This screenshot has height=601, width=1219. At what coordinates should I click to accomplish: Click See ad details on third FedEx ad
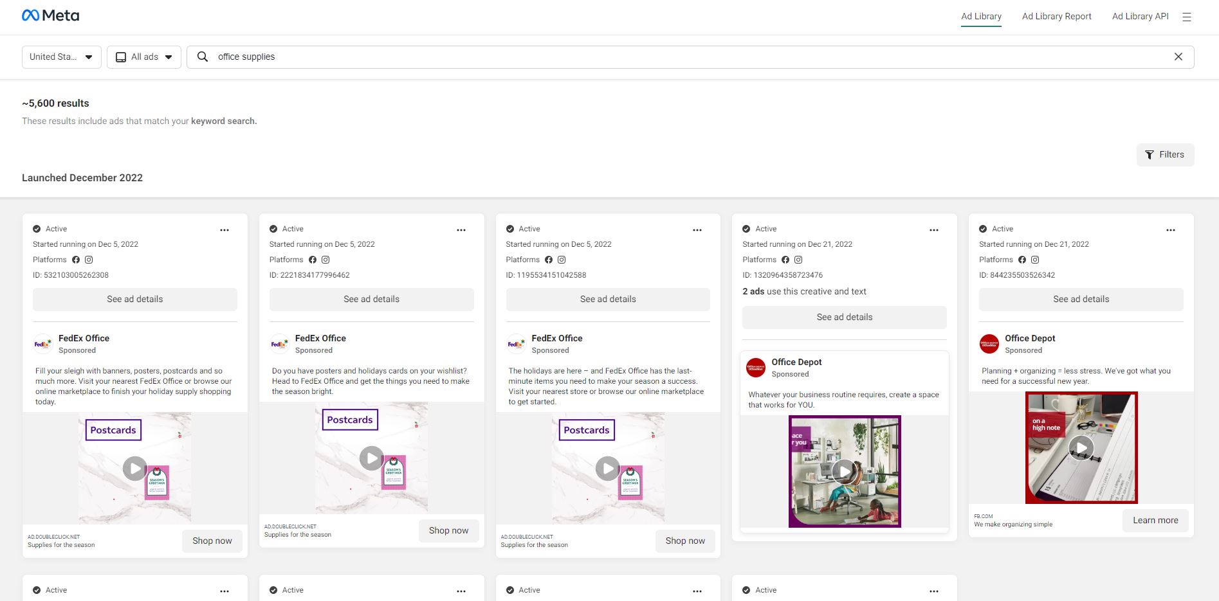pos(607,300)
